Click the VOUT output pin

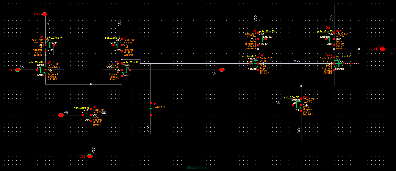(x=382, y=49)
